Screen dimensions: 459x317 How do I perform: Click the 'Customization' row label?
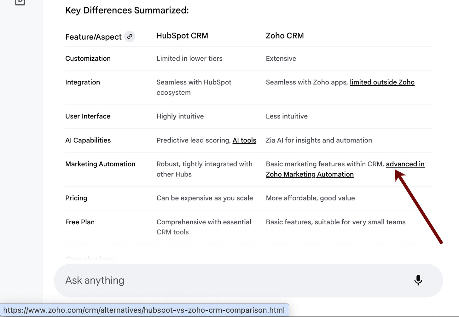click(88, 59)
